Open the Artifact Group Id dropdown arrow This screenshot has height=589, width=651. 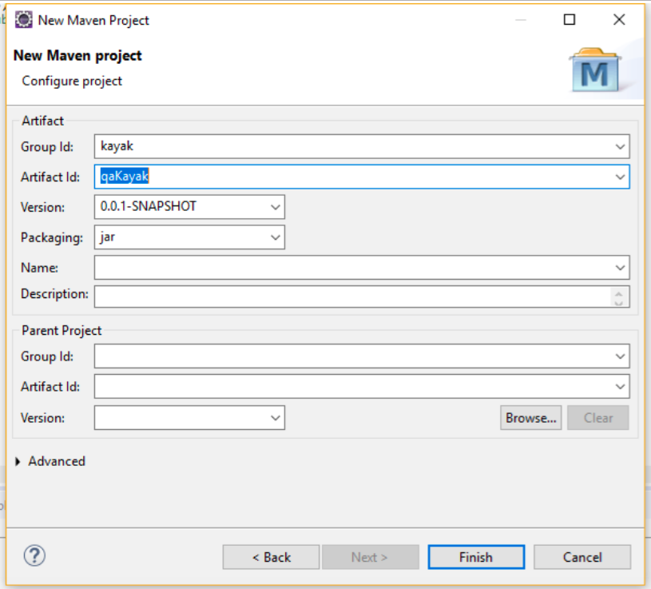tap(620, 146)
